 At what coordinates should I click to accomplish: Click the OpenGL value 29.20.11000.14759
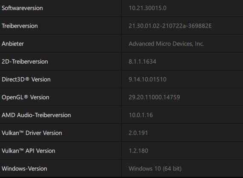click(x=154, y=97)
